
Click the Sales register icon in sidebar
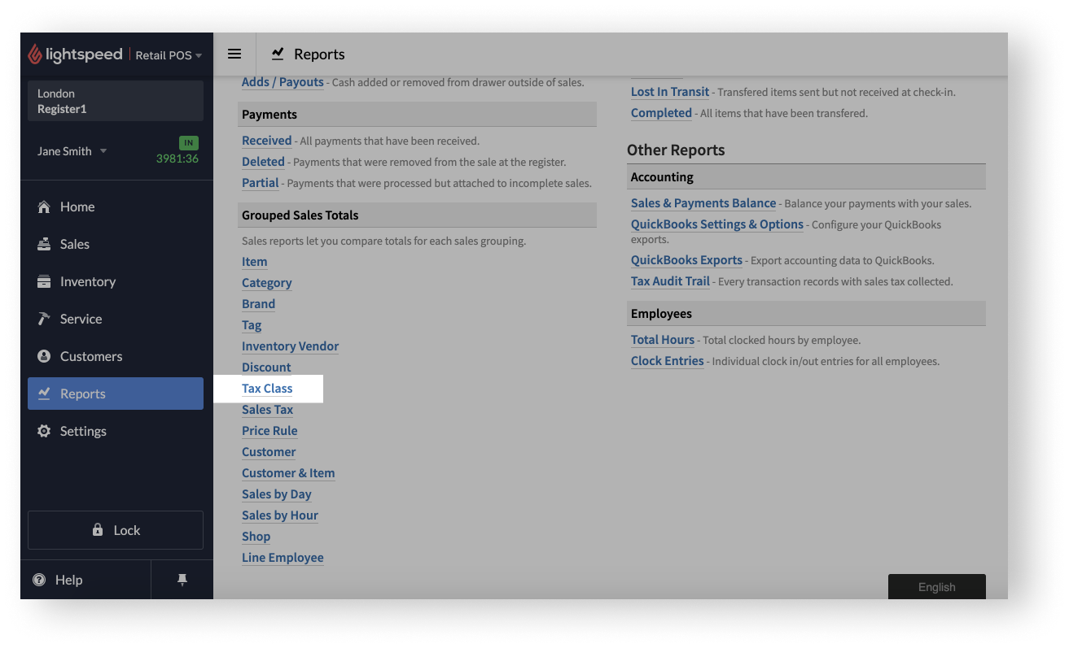click(x=44, y=244)
